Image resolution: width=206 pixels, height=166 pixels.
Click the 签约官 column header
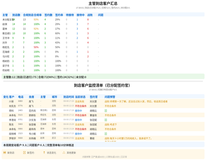tap(94, 97)
